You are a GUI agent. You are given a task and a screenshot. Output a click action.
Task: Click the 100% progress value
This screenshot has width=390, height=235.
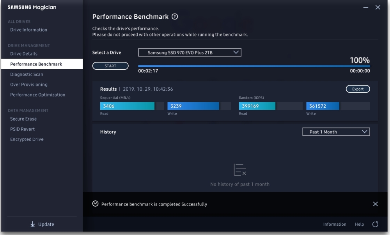[360, 60]
